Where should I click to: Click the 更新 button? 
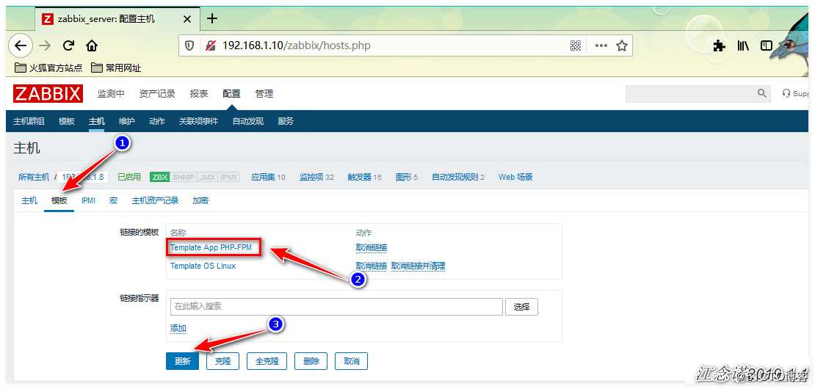point(182,361)
